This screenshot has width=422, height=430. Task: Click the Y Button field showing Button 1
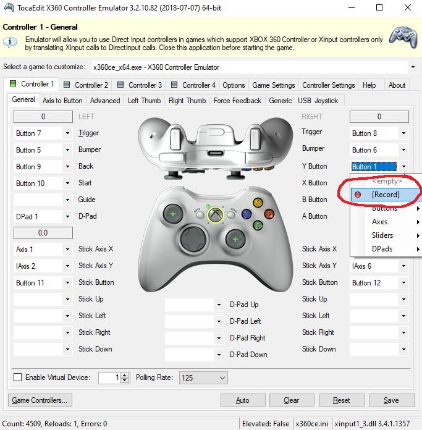pos(374,166)
